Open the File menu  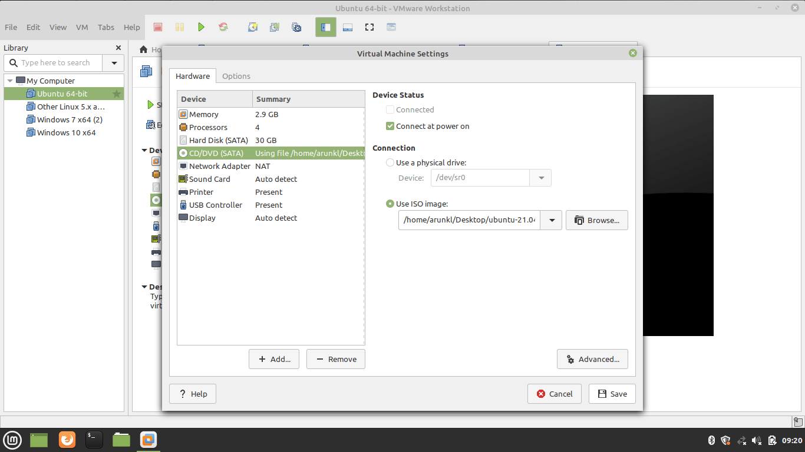[11, 27]
